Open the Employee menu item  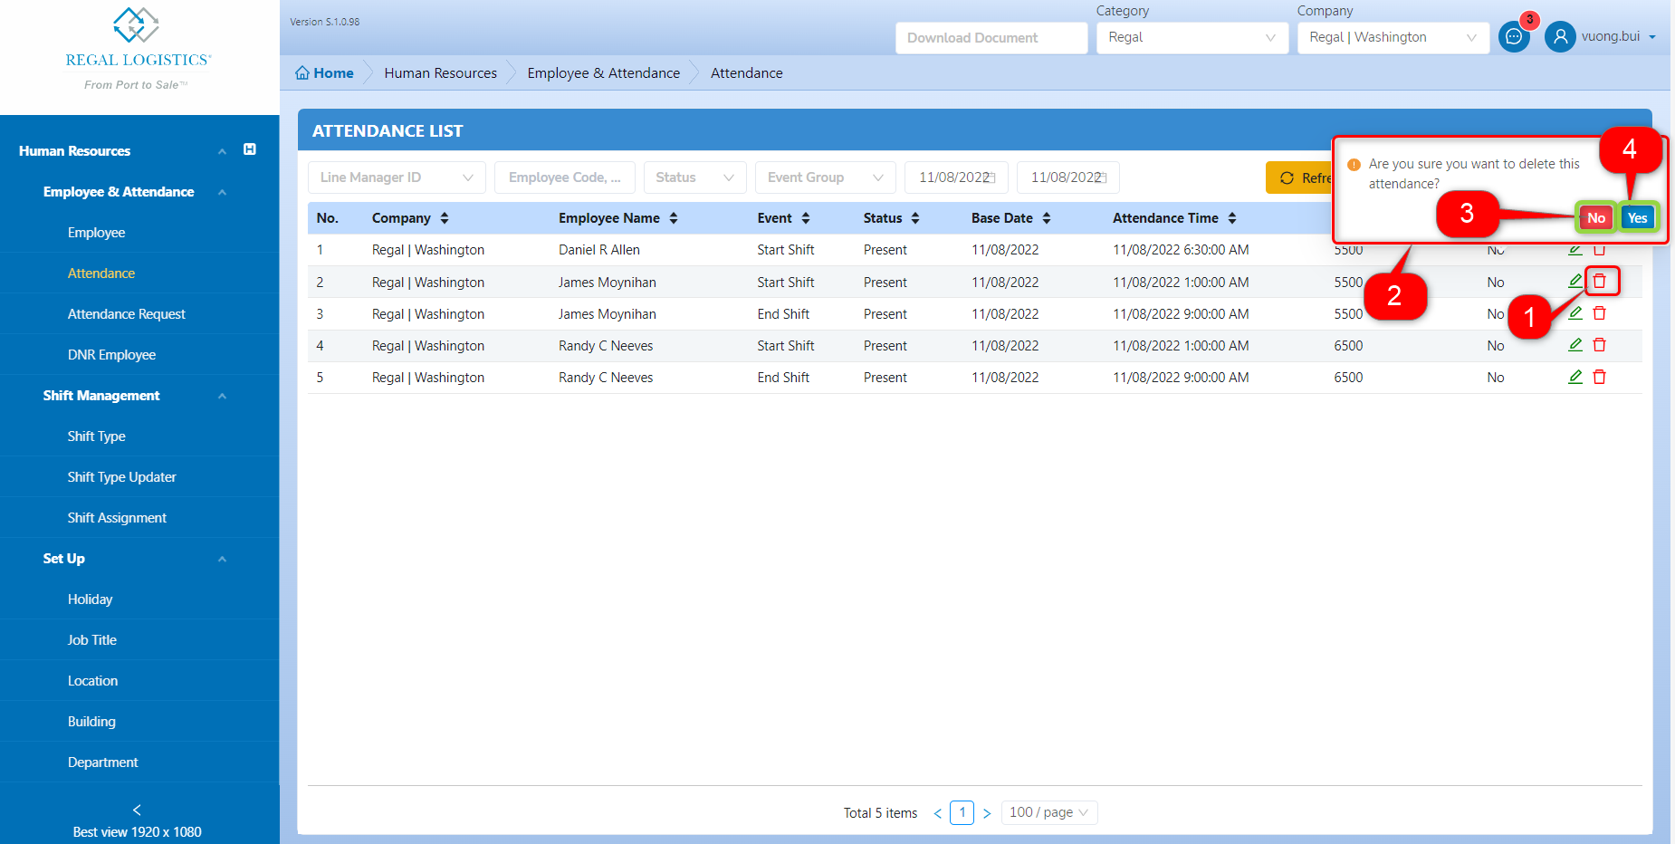[96, 233]
